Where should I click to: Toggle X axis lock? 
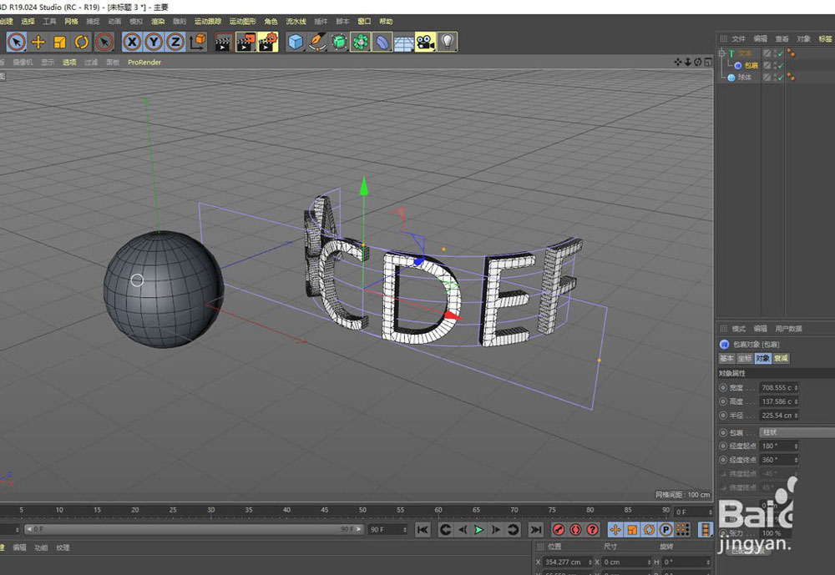[132, 42]
